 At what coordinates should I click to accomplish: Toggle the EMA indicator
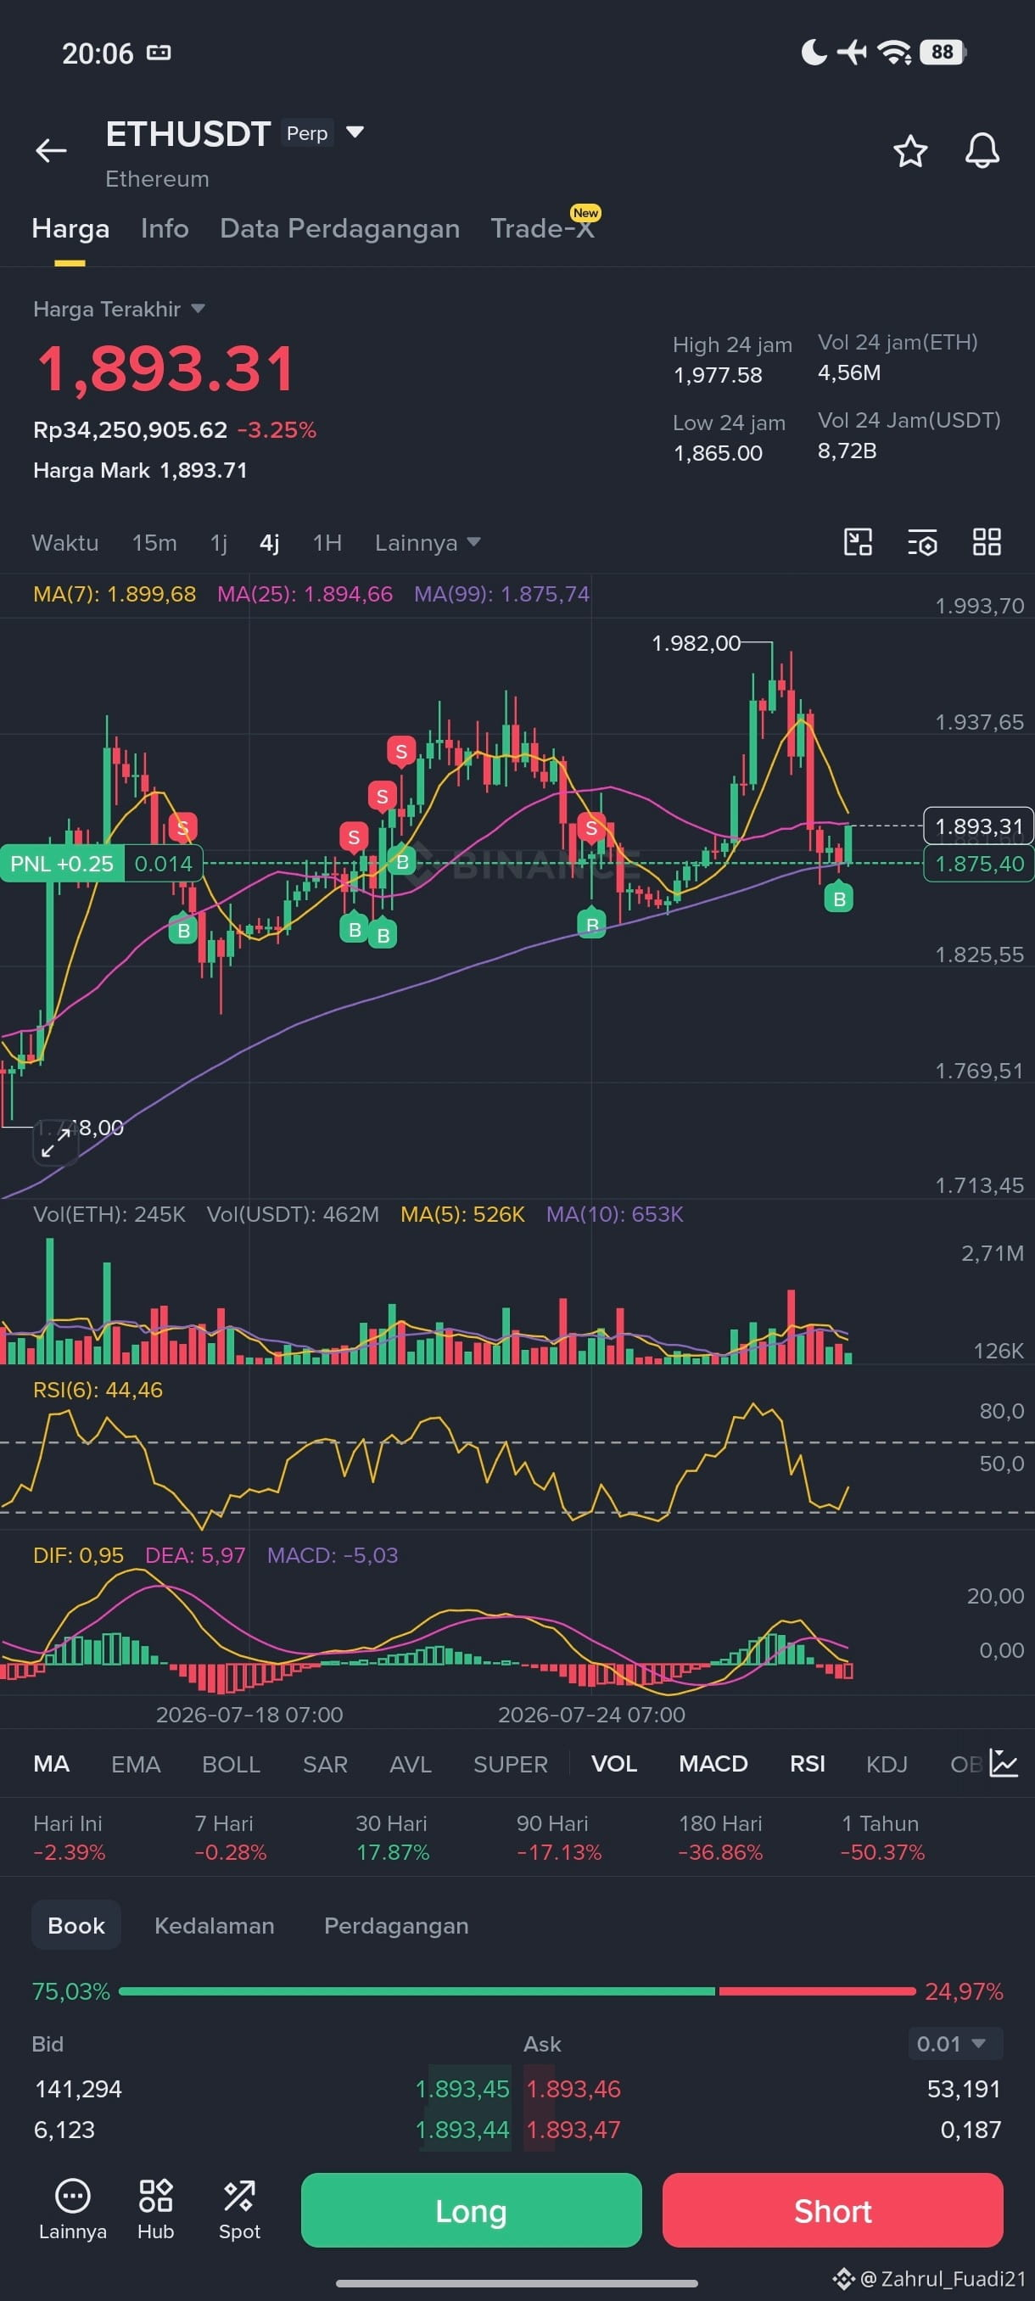coord(136,1764)
